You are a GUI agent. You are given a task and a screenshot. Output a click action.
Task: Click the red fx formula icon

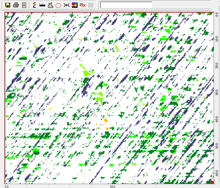[82, 5]
